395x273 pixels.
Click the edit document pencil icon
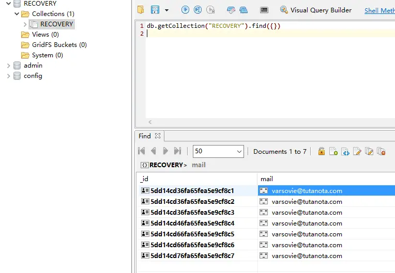pos(357,151)
